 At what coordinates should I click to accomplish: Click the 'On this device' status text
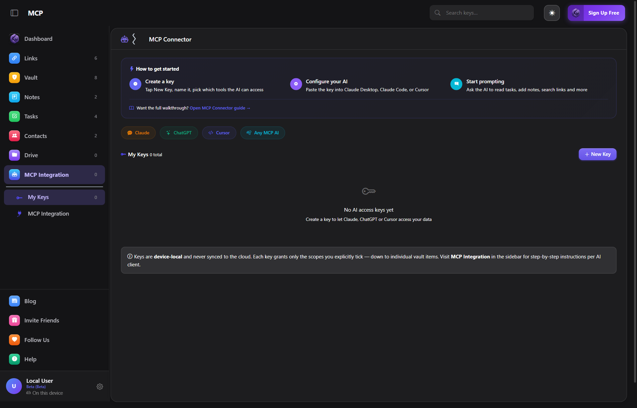[47, 393]
